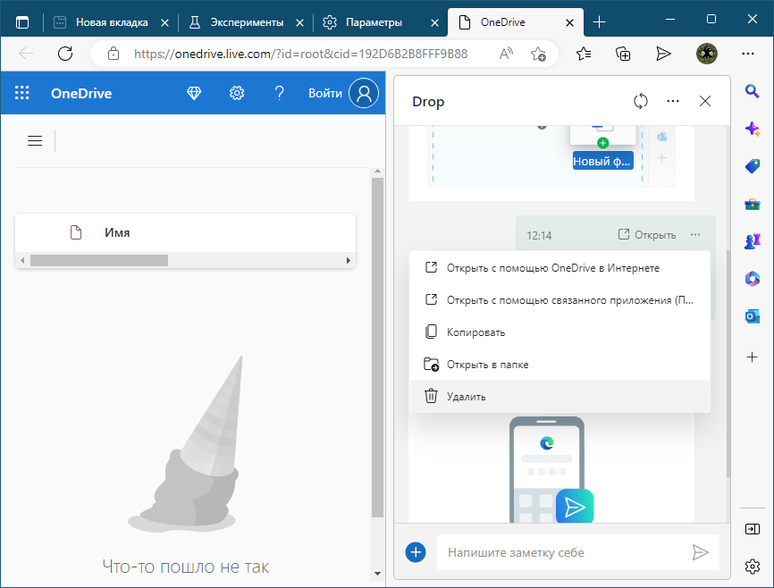Open a new browser tab
This screenshot has width=774, height=588.
point(599,22)
